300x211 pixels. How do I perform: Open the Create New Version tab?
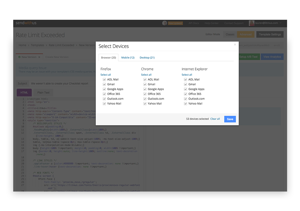click(57, 57)
